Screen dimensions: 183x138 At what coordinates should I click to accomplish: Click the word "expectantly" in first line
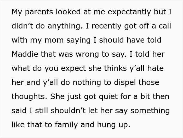point(129,12)
